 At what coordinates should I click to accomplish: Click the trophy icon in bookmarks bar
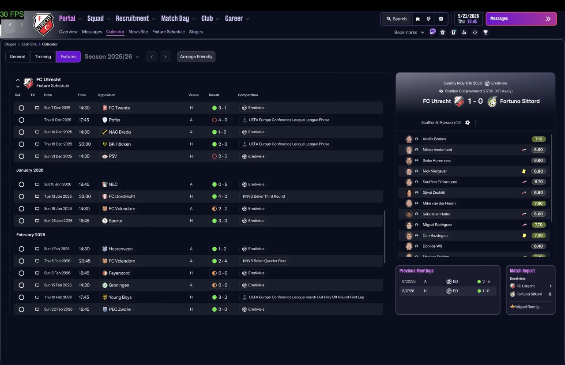click(x=486, y=32)
